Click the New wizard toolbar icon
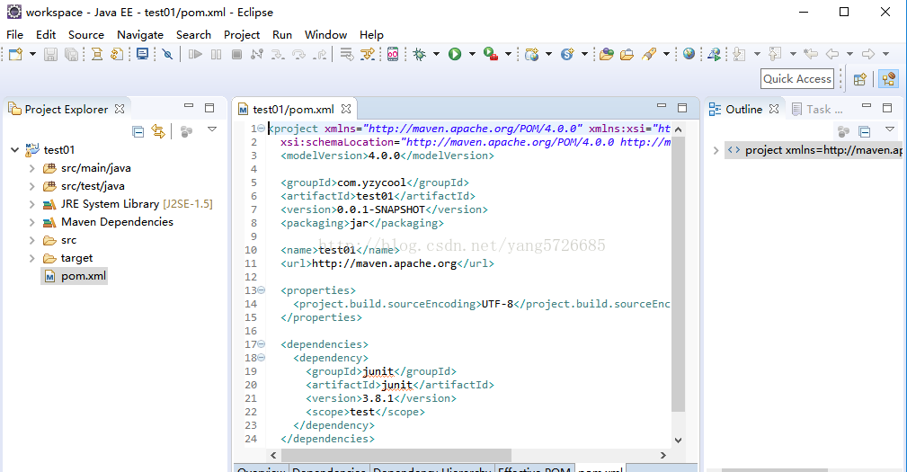907x472 pixels. 15,54
